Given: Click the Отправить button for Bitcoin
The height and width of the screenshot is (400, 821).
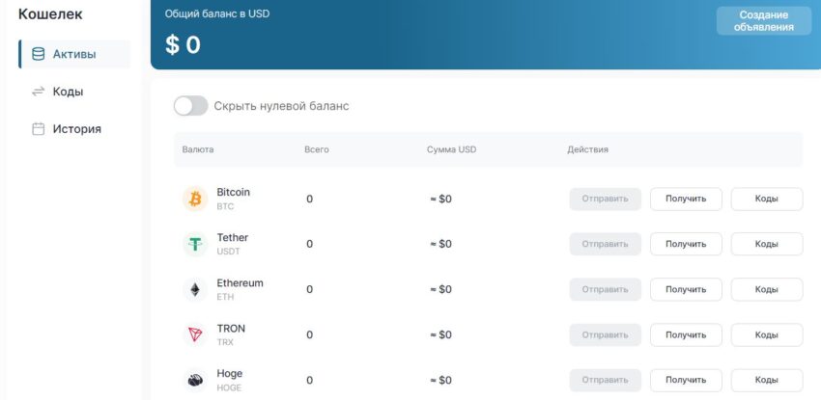Looking at the screenshot, I should [606, 200].
